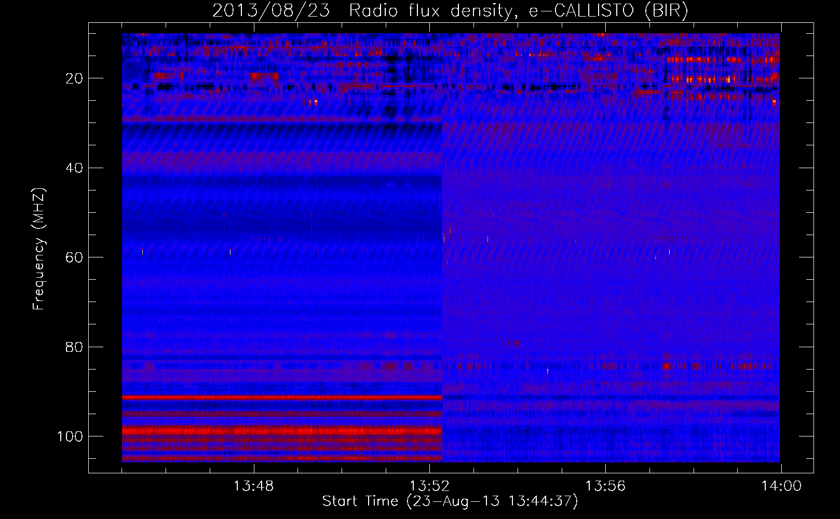Click the plot title '2013/08/23 Radio flux density'
Screen dimensions: 840x519
pos(362,11)
